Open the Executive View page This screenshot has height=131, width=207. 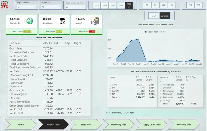tap(184, 124)
